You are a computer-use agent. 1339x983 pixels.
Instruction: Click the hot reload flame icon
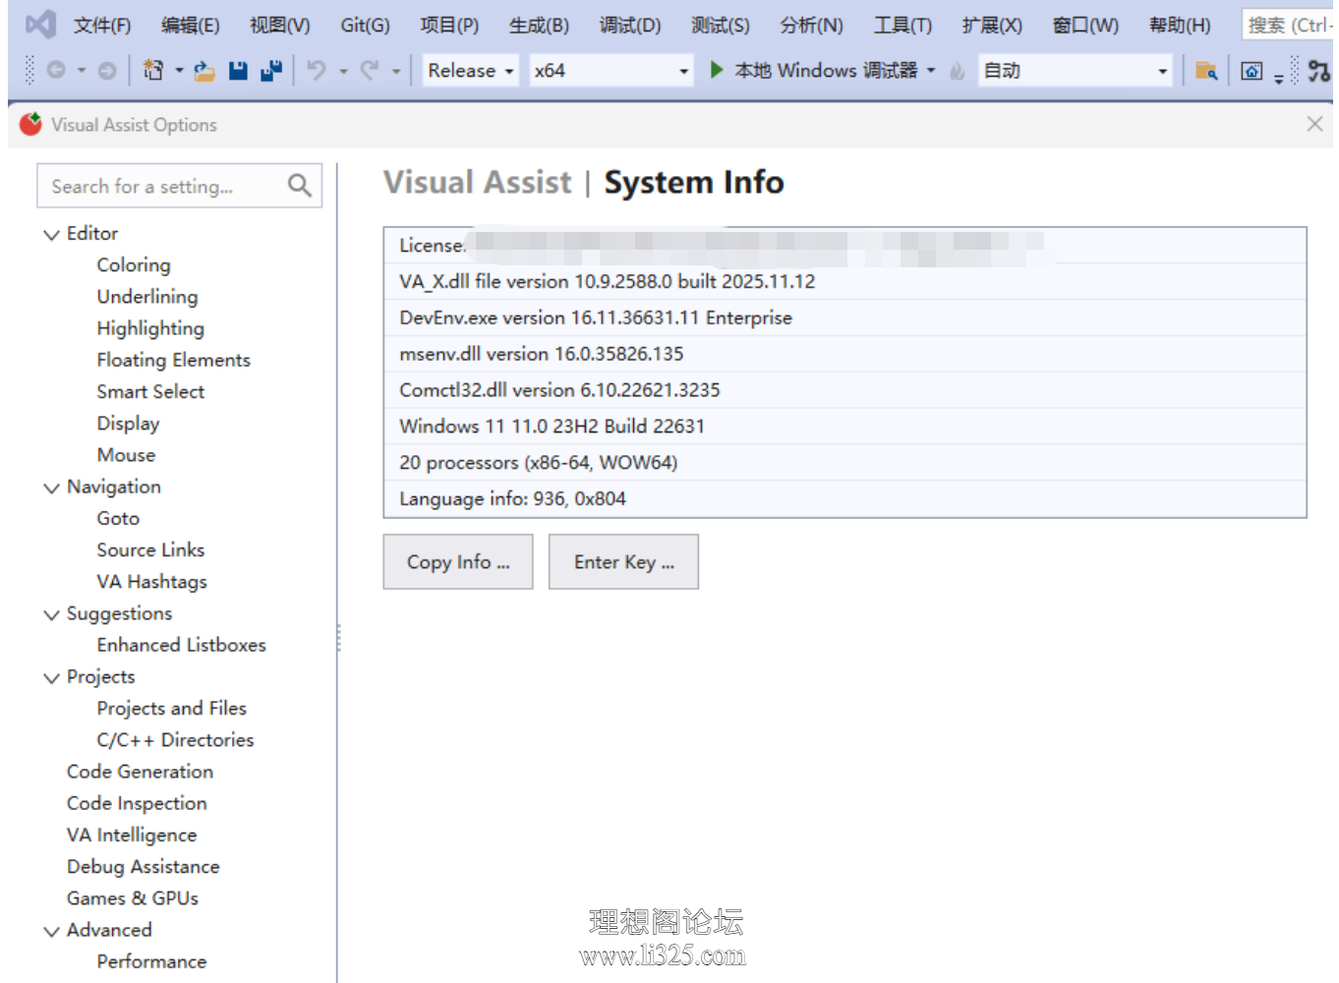click(957, 71)
